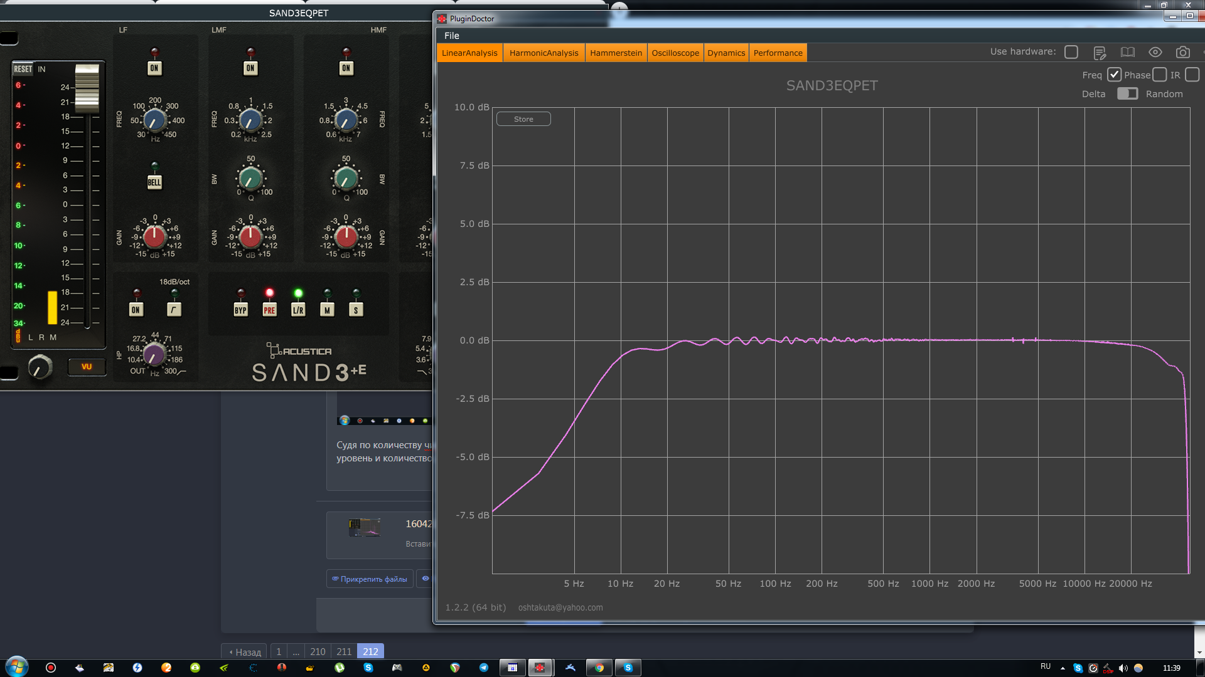Open the Hammerstein tab
The width and height of the screenshot is (1205, 677).
click(616, 53)
